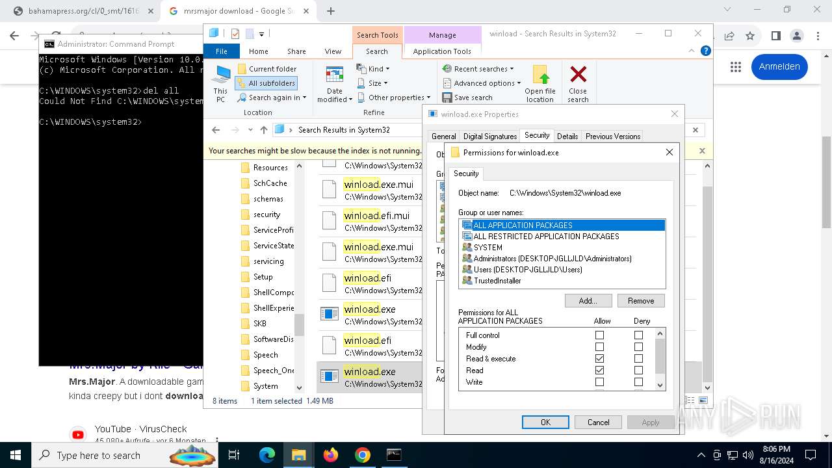Click the Explorer quick access Properties icon
The height and width of the screenshot is (468, 832).
(x=235, y=34)
